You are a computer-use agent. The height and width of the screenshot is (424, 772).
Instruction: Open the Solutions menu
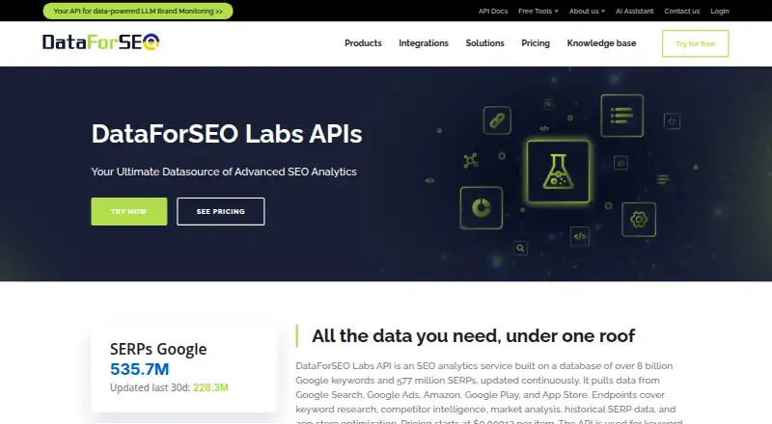[485, 43]
